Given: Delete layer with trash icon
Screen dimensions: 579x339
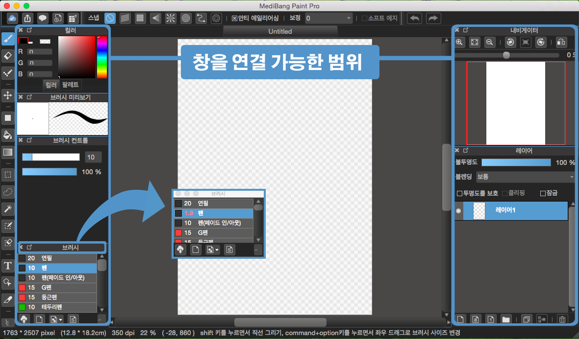Looking at the screenshot, I should tap(562, 319).
